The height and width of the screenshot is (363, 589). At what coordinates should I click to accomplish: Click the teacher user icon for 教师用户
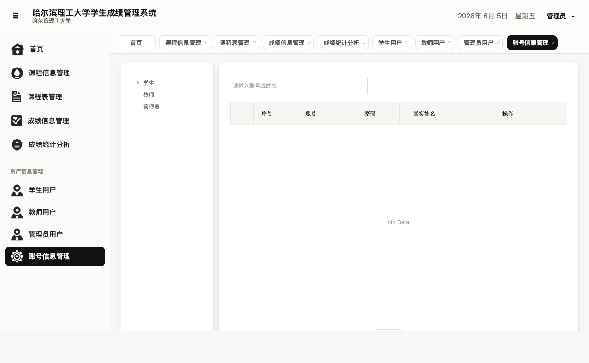[x=17, y=212]
